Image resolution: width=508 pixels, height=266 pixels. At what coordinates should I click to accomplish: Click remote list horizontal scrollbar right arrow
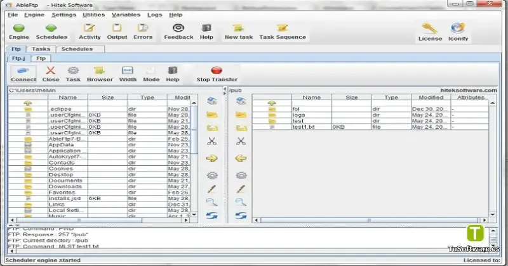pos(484,220)
